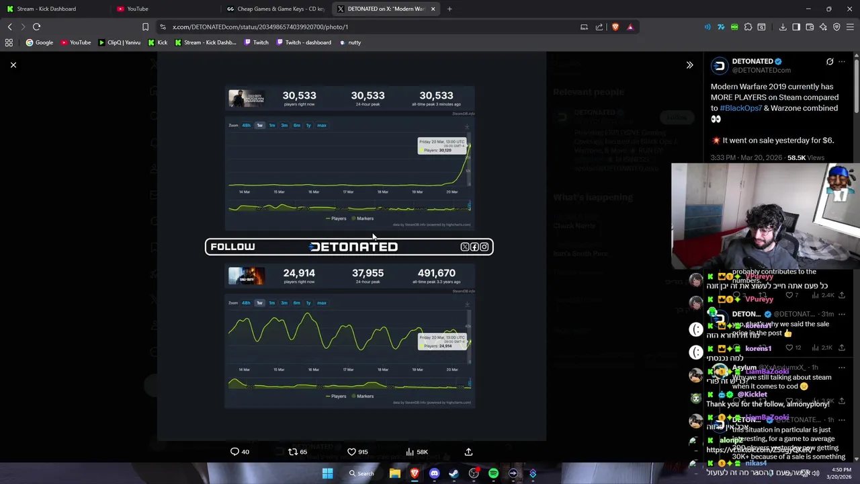Open the nutty bookmark
The image size is (860, 484).
[349, 42]
